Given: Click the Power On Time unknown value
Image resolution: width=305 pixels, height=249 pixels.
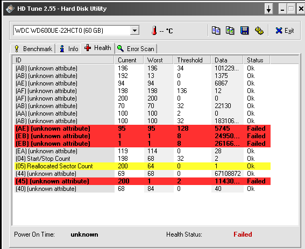Looking at the screenshot, I should pyautogui.click(x=84, y=234).
